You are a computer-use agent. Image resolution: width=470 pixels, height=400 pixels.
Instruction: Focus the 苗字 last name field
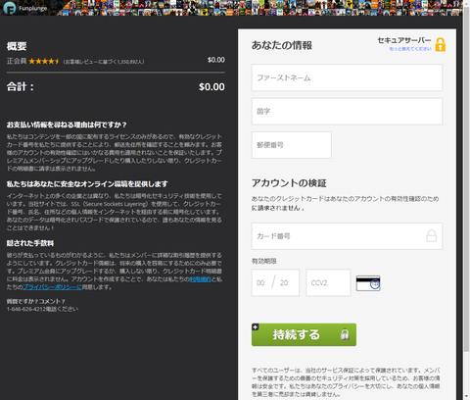347,111
